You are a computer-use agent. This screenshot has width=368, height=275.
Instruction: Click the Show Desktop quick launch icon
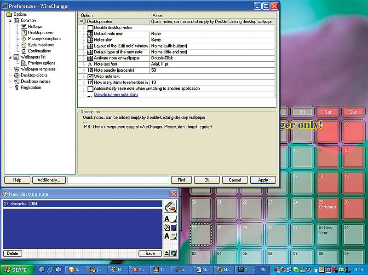[x=42, y=269]
